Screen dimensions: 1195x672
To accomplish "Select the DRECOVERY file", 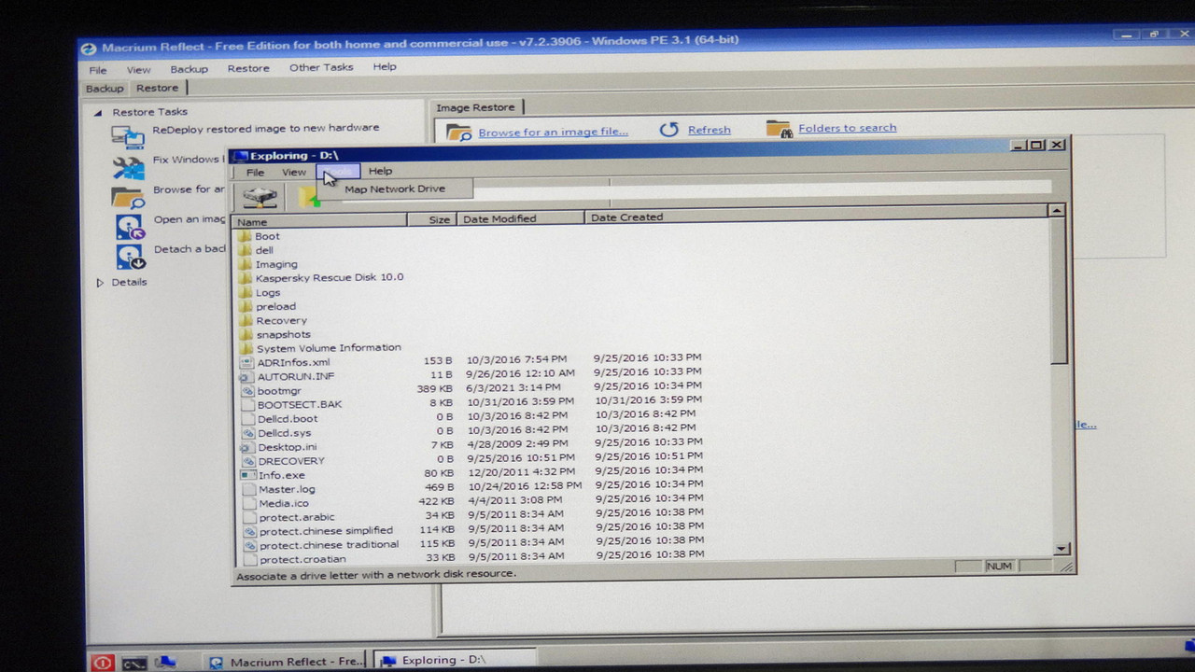I will [283, 461].
